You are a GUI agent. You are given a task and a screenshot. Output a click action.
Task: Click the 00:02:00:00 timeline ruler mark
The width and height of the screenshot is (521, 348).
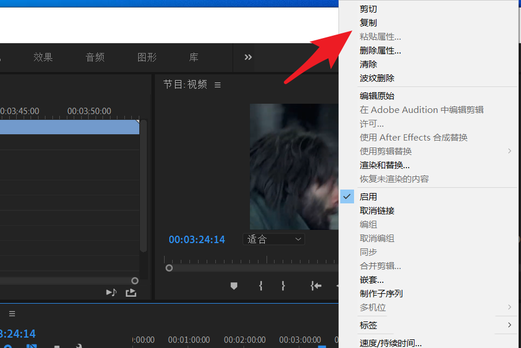245,340
